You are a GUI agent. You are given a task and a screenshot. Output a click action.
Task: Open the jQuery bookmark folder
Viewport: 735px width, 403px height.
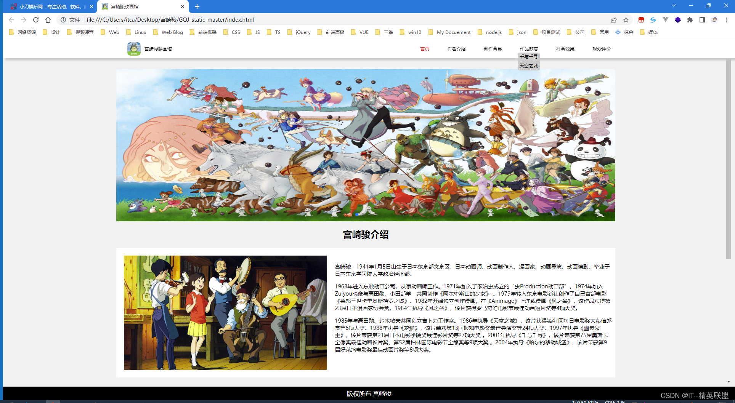[299, 32]
